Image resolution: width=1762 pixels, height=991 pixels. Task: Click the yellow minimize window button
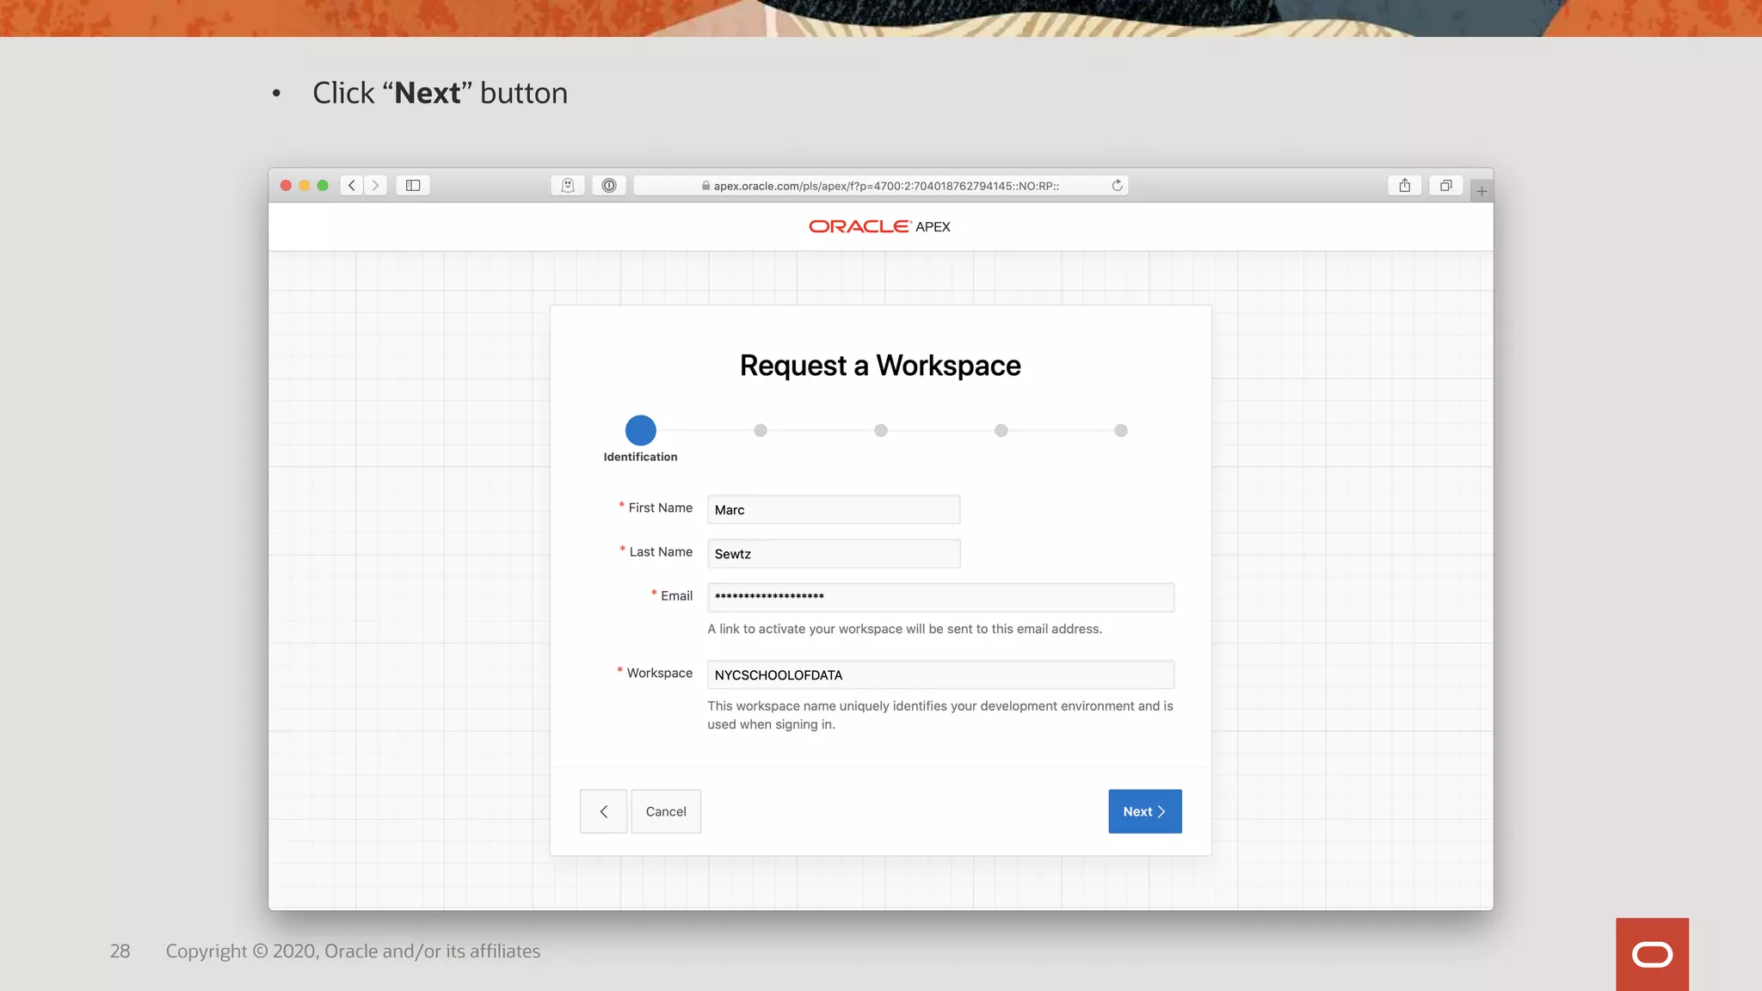[305, 185]
